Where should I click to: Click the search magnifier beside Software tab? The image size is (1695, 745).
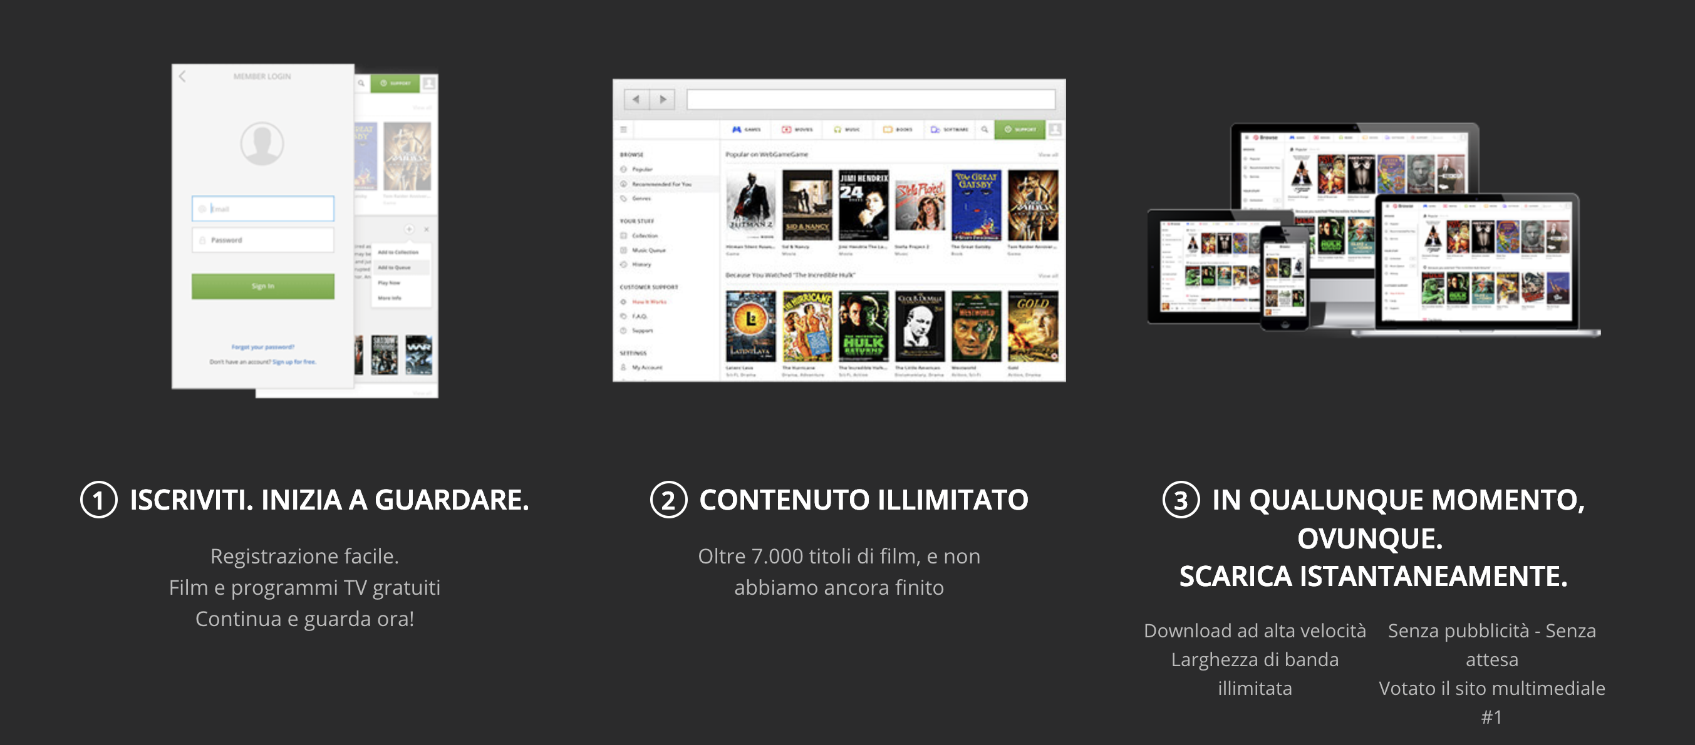[984, 130]
